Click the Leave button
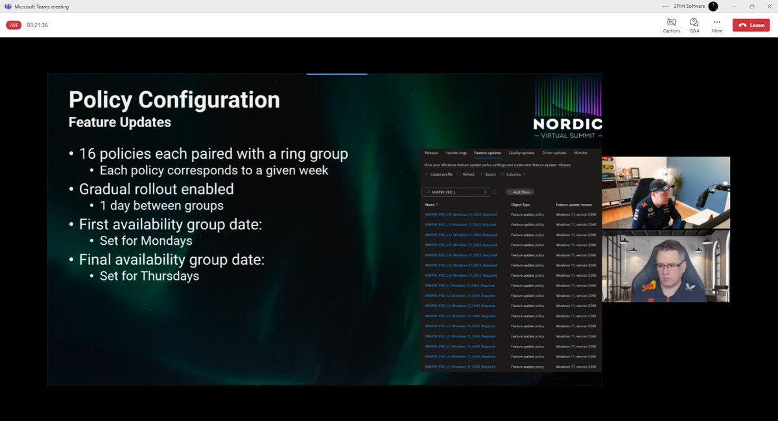Viewport: 778px width, 421px height. [x=750, y=25]
